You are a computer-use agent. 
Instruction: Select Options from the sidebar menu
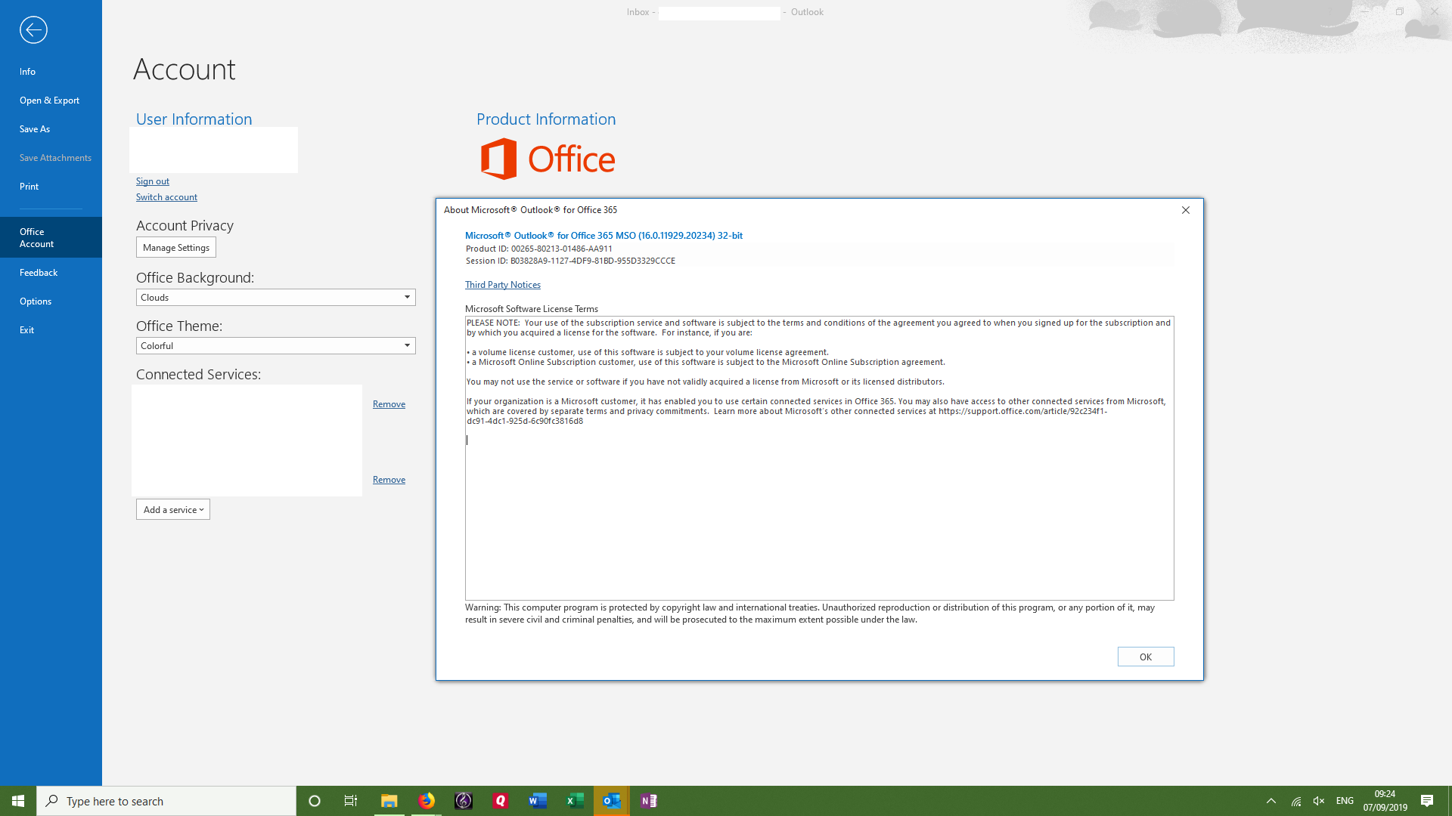[36, 301]
